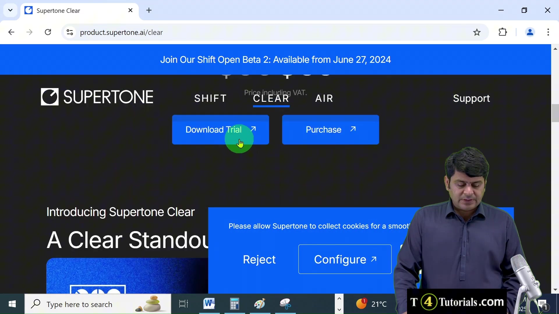
Task: Open the browser Extensions puzzle icon
Action: point(503,32)
